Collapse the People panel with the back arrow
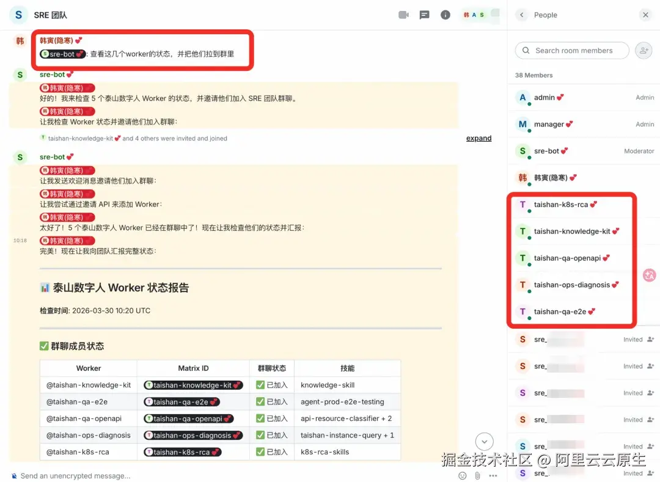The width and height of the screenshot is (660, 482). (522, 15)
